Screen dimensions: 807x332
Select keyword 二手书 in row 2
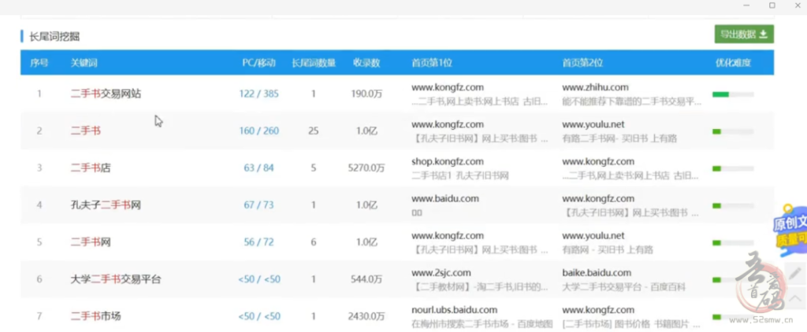(85, 131)
